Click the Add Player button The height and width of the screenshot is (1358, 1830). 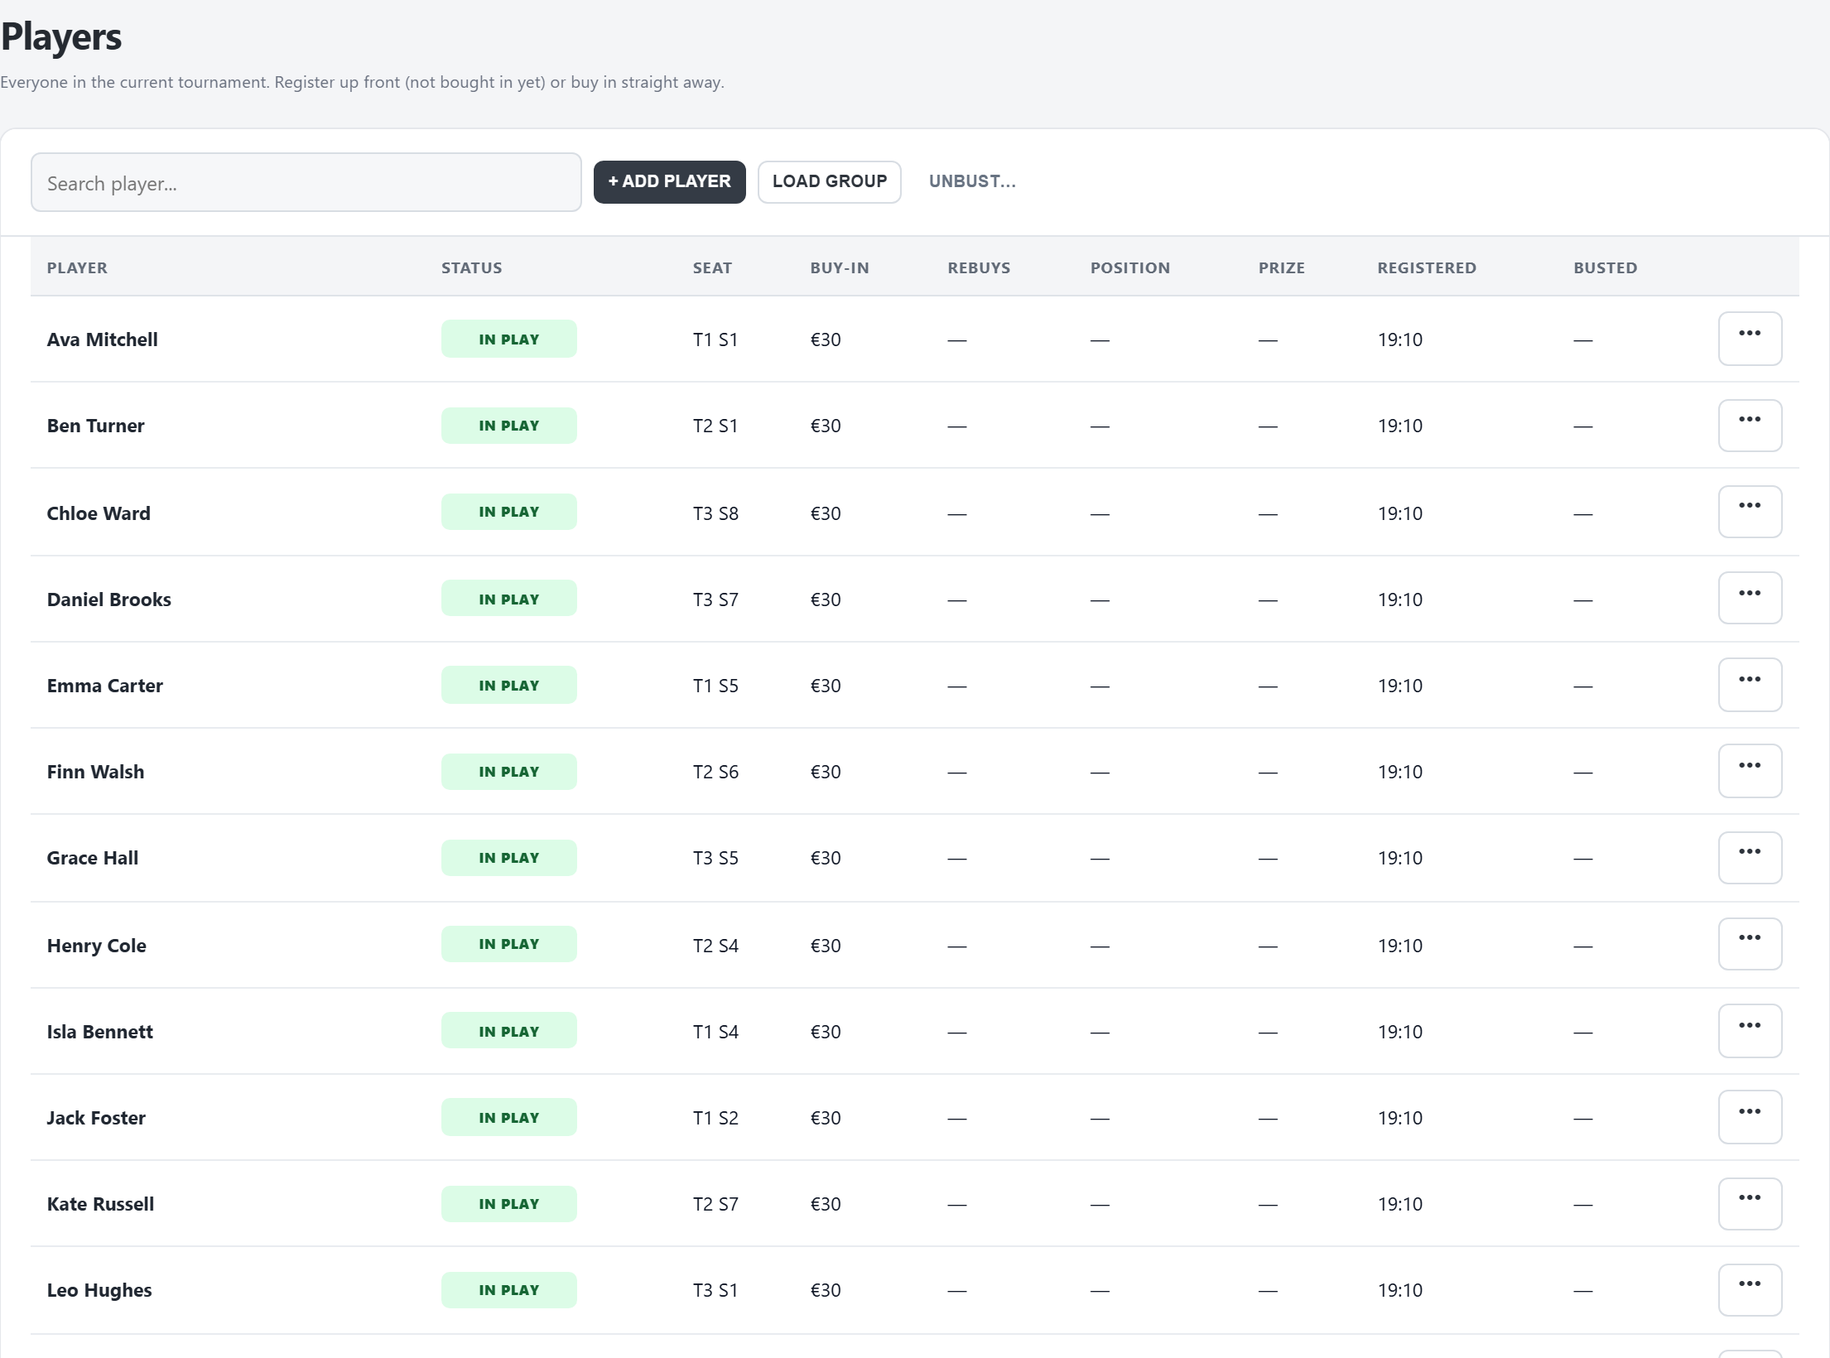(x=669, y=181)
